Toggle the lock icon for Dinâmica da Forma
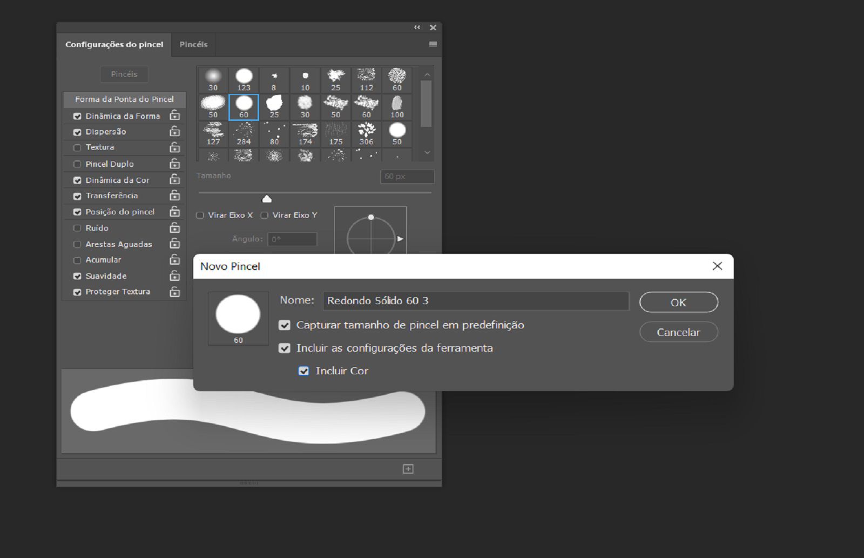Screen dimensions: 864x558 click(174, 115)
